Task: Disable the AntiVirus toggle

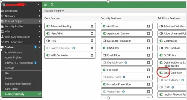Action: (105, 26)
